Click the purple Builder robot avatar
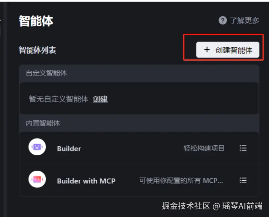Image resolution: width=269 pixels, height=217 pixels. (37, 147)
